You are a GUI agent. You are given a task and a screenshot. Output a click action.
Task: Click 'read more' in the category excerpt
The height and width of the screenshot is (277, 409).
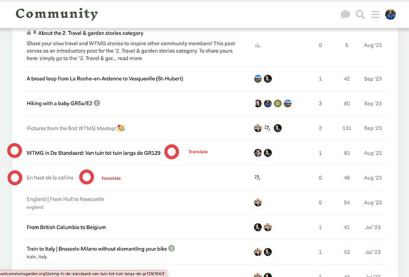click(130, 58)
